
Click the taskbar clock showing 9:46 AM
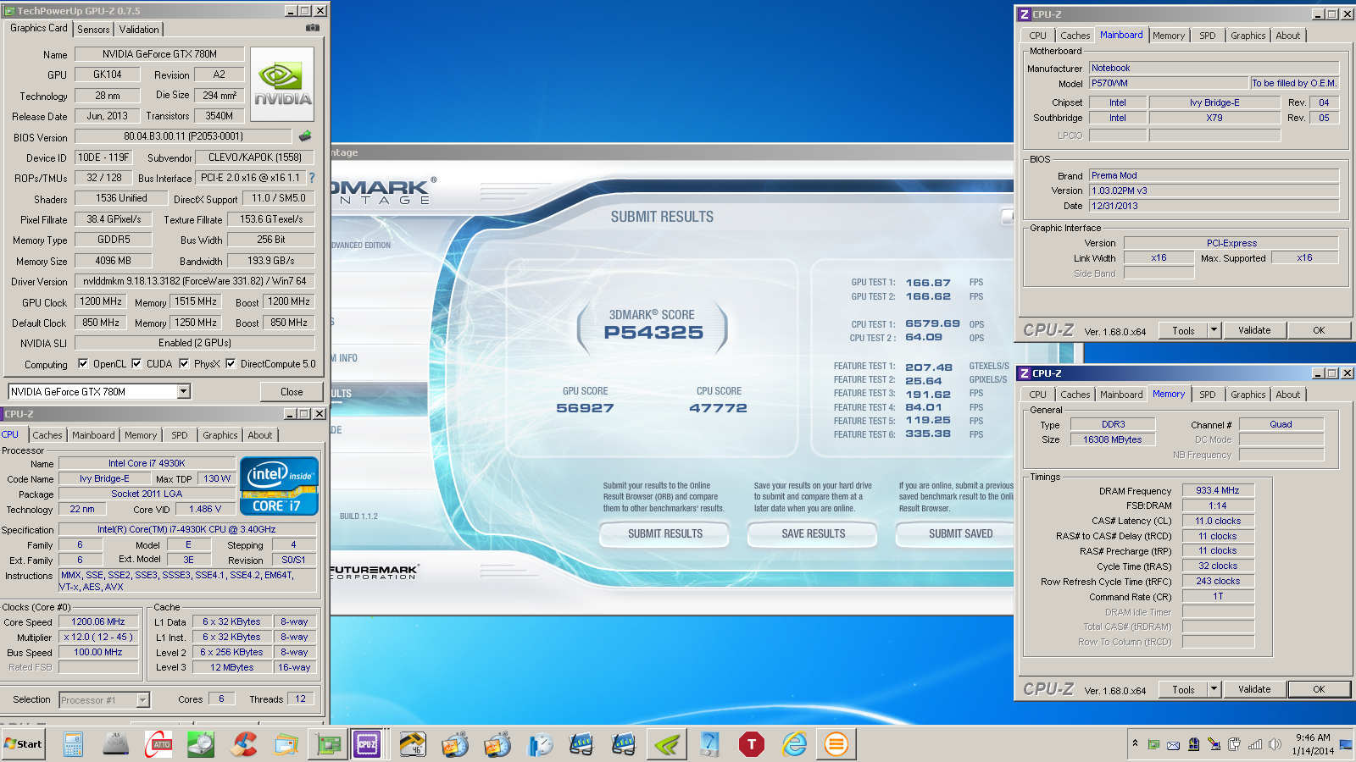[1313, 744]
